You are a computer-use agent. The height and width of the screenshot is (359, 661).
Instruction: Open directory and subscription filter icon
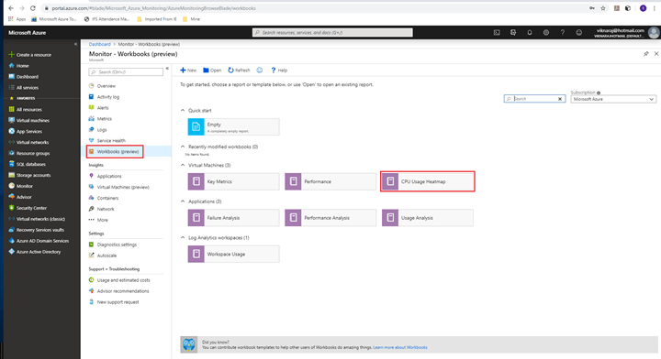513,32
